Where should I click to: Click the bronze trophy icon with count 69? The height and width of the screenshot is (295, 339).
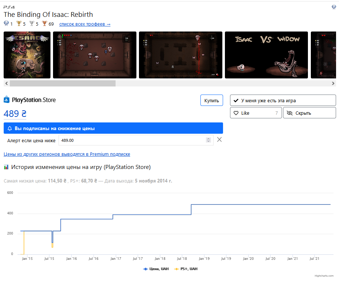coord(45,23)
